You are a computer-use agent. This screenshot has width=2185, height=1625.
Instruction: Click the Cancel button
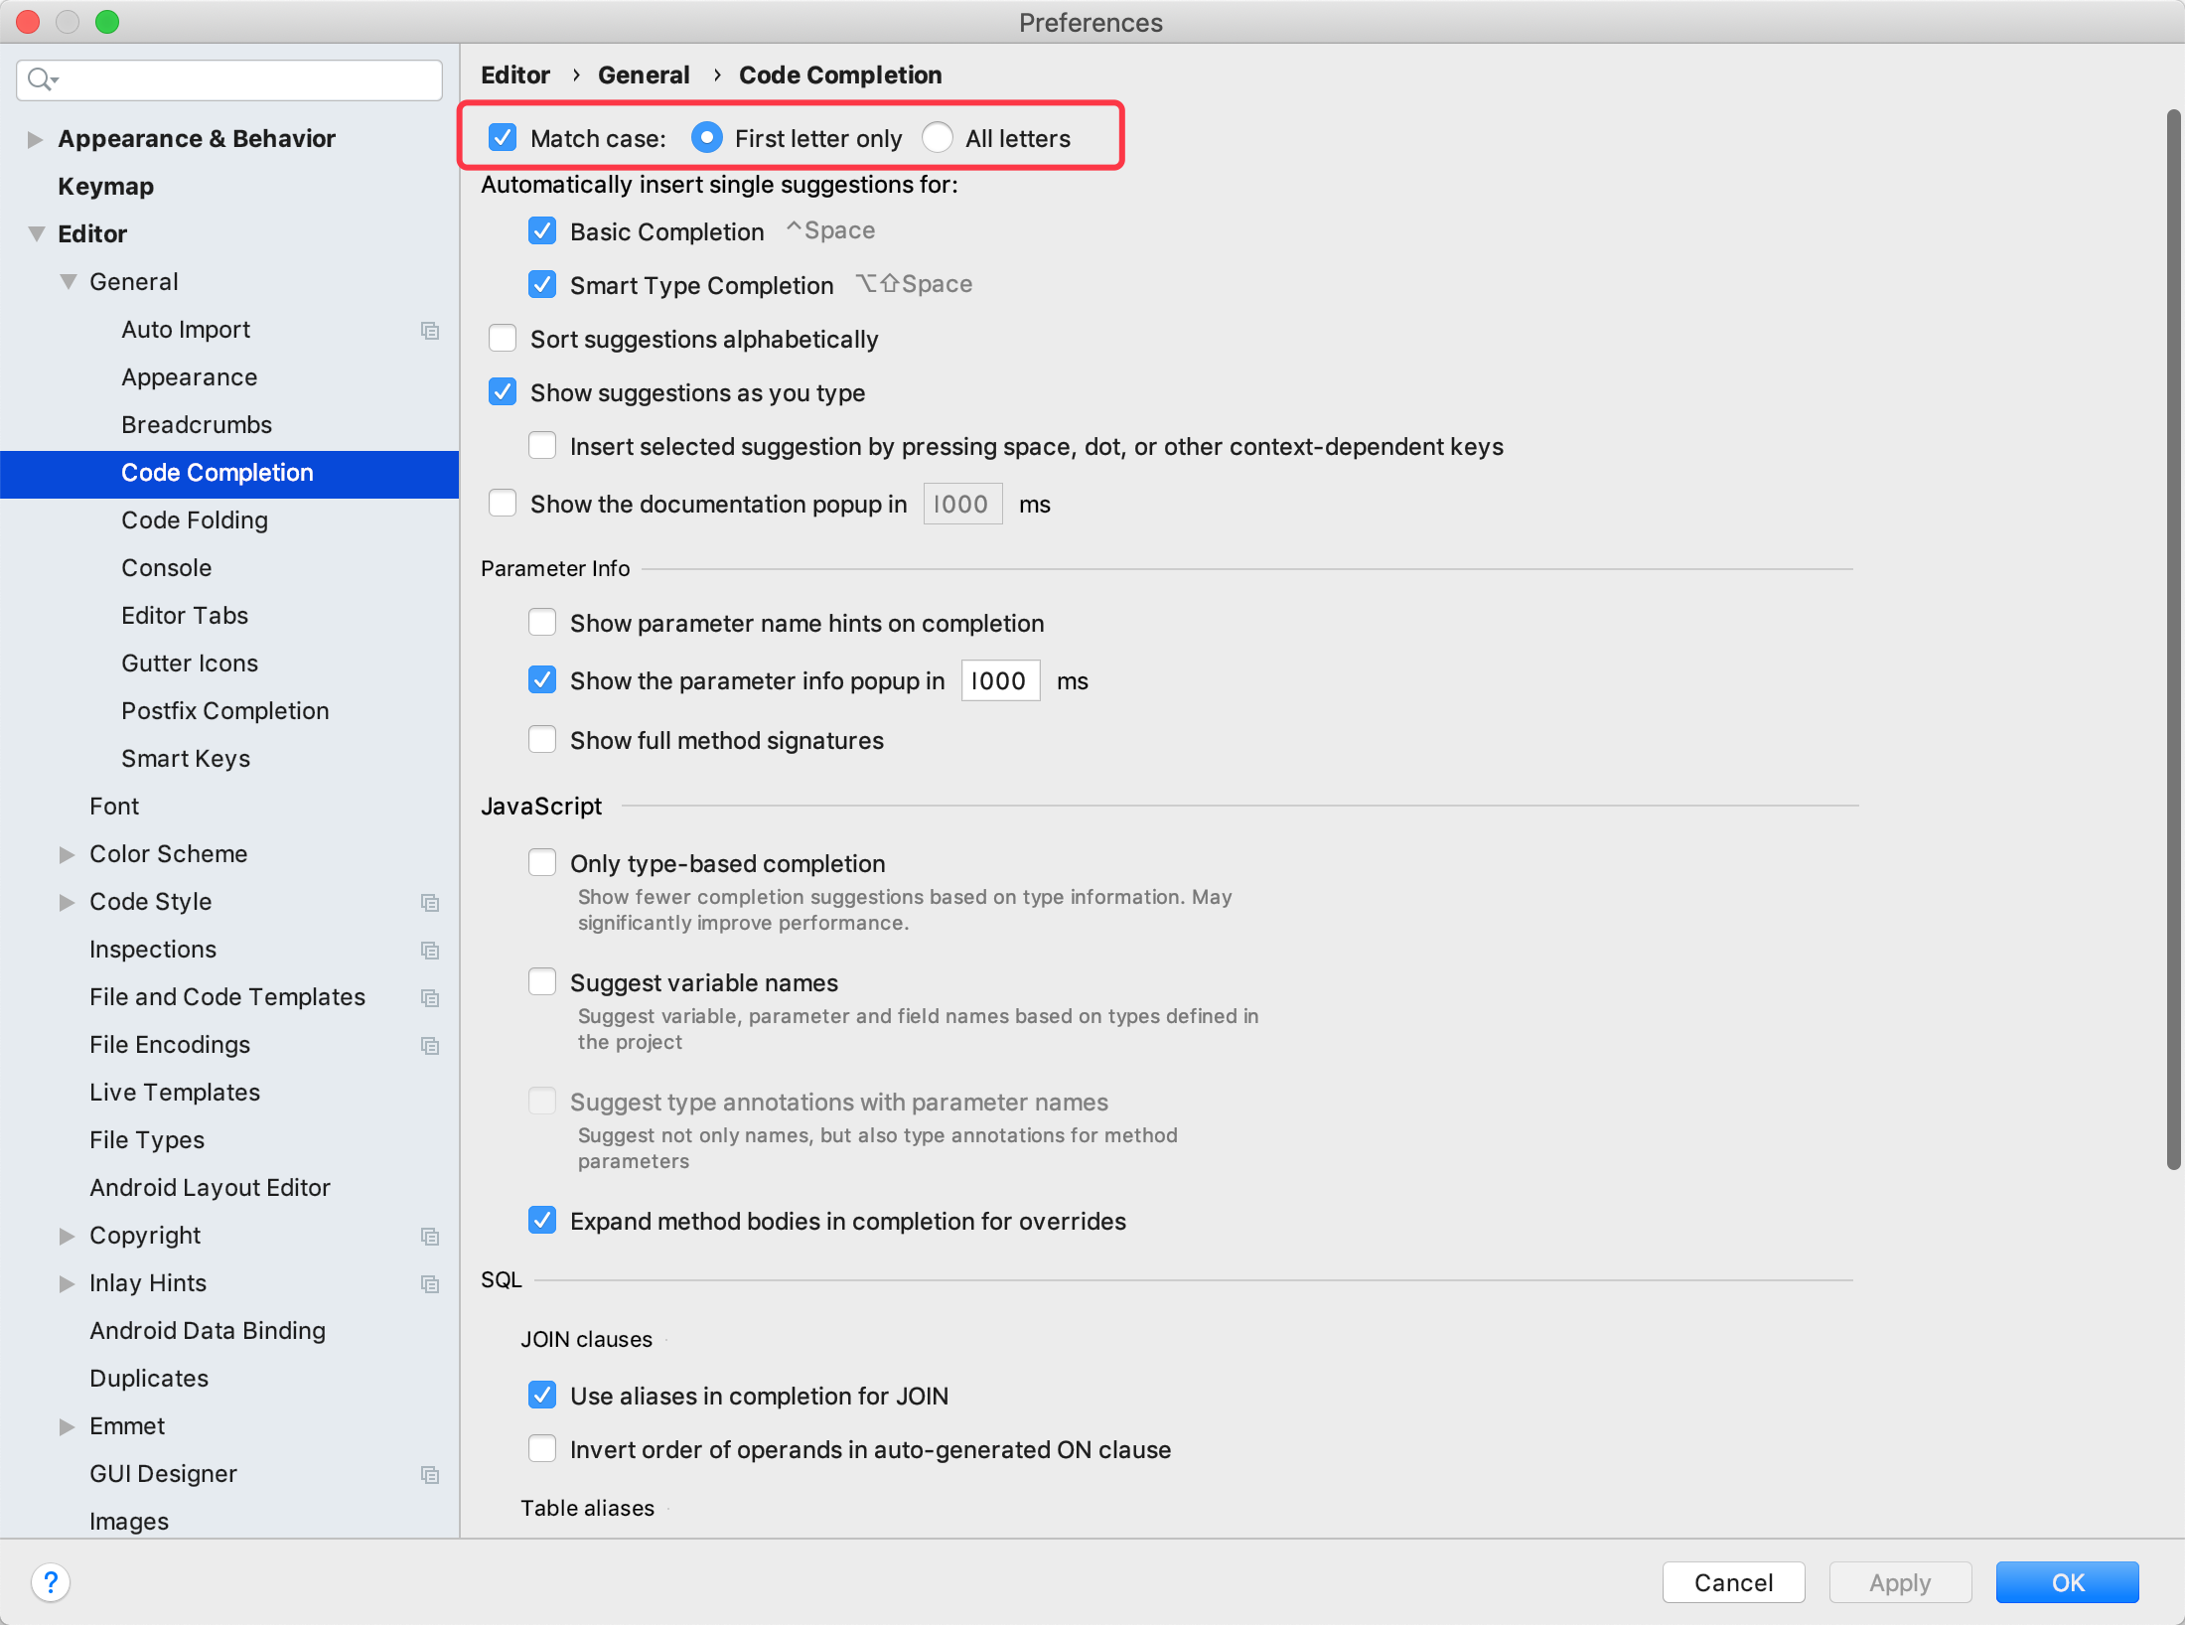(1731, 1577)
